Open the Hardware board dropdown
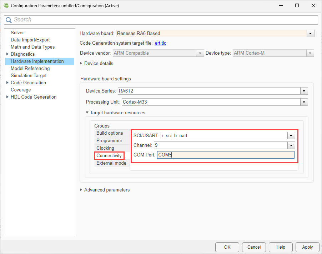Image resolution: width=322 pixels, height=254 pixels. [311, 34]
